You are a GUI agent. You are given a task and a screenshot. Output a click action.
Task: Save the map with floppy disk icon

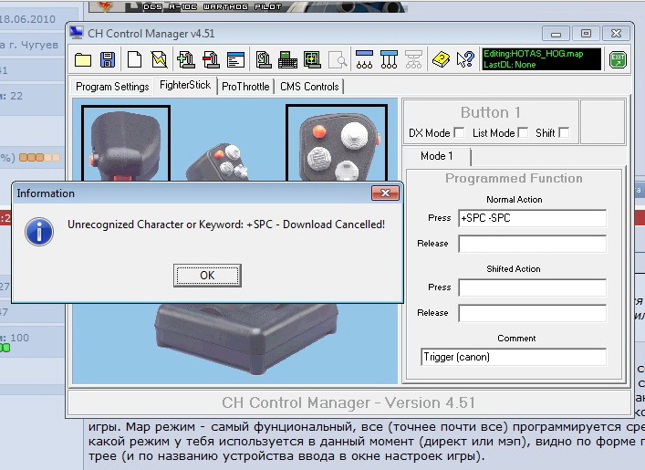point(108,59)
